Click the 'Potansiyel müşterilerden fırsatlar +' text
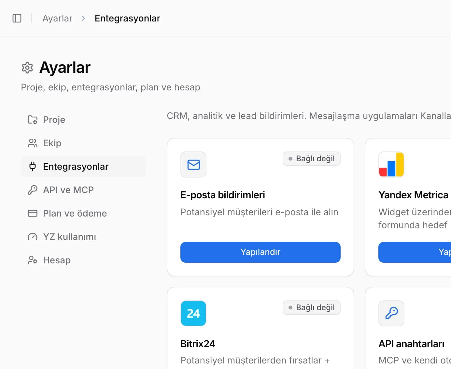The image size is (451, 369). point(255,360)
